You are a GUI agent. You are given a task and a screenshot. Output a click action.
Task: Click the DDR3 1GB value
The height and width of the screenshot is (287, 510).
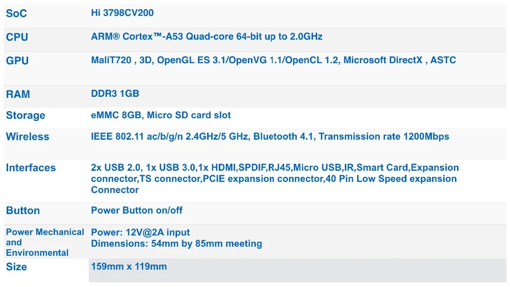click(x=115, y=94)
